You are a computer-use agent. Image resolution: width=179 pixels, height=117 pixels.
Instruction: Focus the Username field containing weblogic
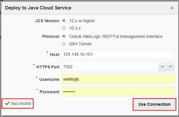(118, 79)
